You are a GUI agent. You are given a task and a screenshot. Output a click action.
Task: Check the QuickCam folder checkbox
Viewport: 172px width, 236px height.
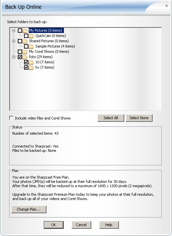pyautogui.click(x=26, y=36)
